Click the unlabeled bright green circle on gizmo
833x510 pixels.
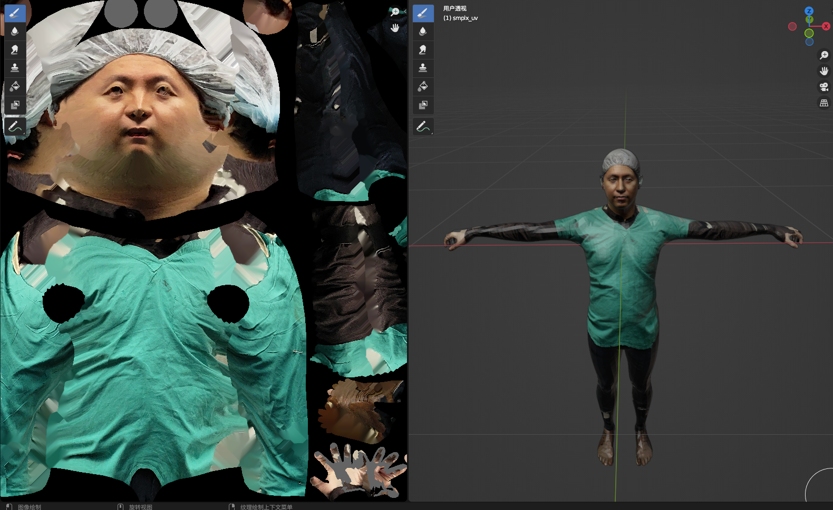coord(809,33)
